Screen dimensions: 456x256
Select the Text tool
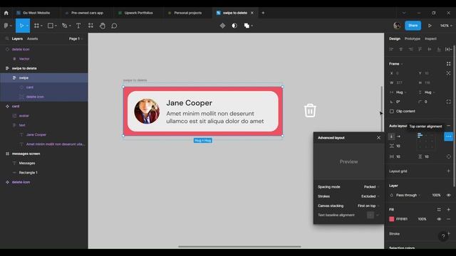[x=78, y=26]
